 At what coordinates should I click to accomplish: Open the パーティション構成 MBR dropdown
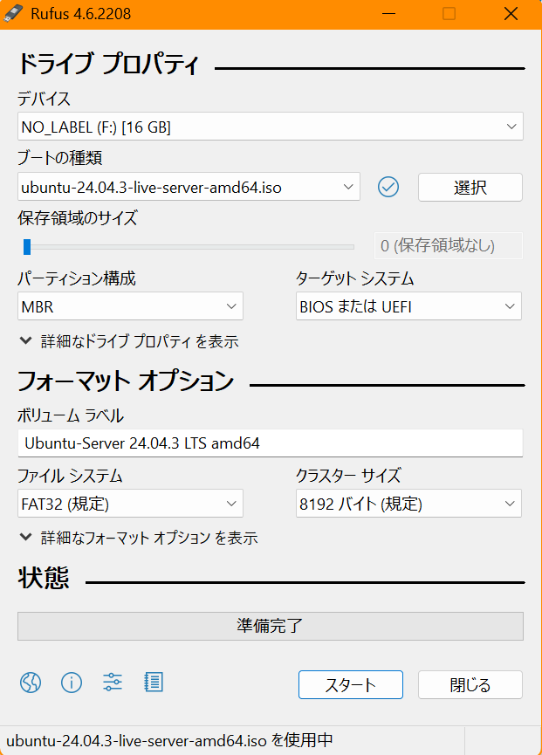pyautogui.click(x=130, y=306)
